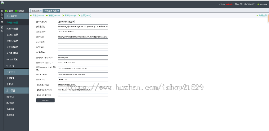Focus the 【码支付】商户KEY input field
Viewport: 269px width, 131px height.
pyautogui.click(x=83, y=90)
